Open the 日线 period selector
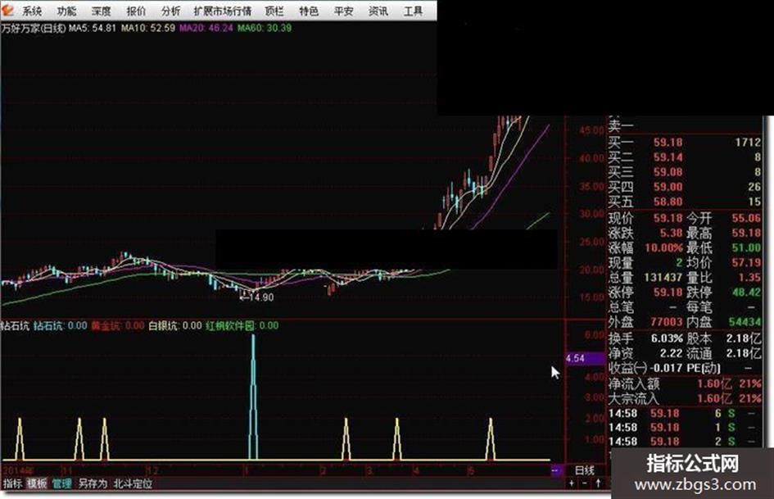Image resolution: width=774 pixels, height=499 pixels. coord(585,470)
